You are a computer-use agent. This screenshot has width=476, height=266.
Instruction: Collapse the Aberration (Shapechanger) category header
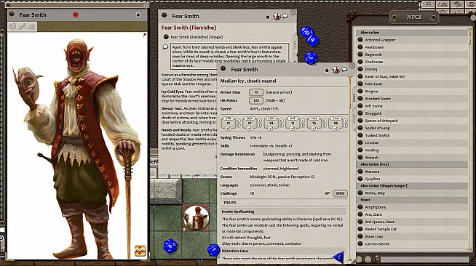point(412,186)
